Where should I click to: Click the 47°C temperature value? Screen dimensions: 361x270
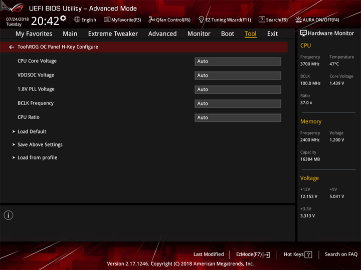click(x=334, y=64)
